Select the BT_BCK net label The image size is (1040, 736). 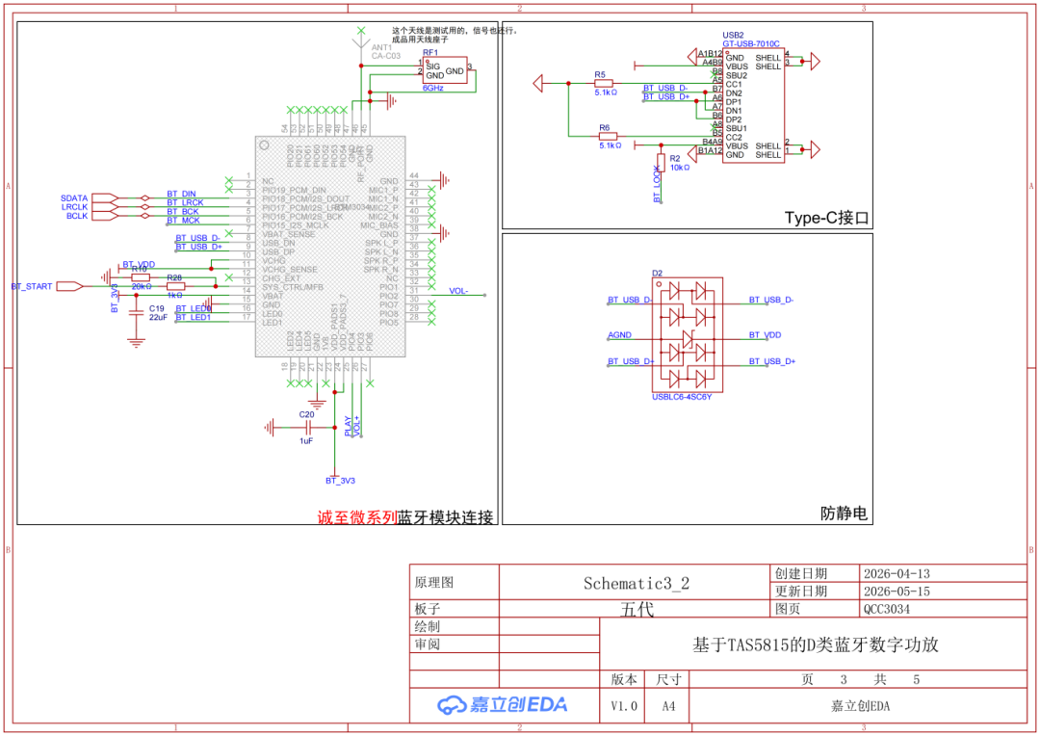pos(182,212)
